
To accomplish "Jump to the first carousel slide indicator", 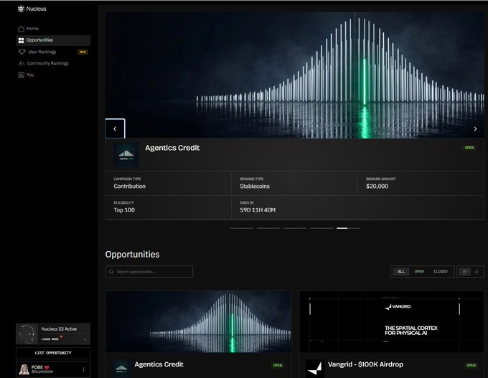I will point(242,228).
